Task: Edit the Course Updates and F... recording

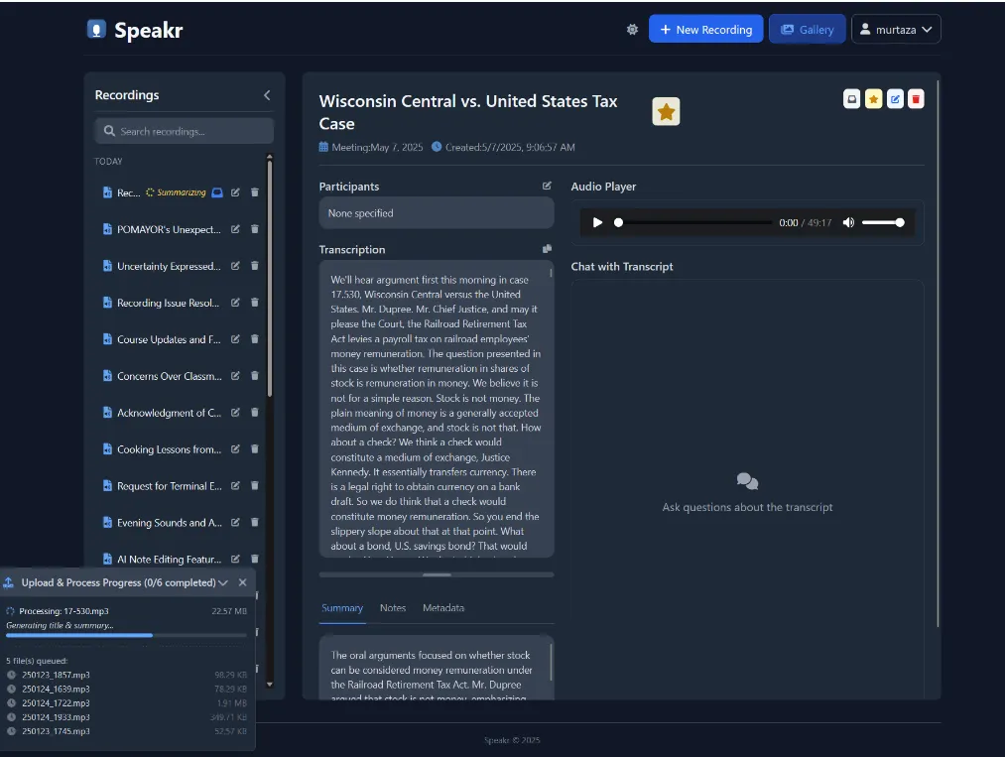Action: coord(235,338)
